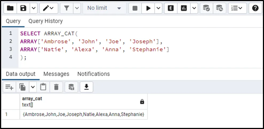
Task: Click the Commit database icon
Action: click(x=206, y=8)
